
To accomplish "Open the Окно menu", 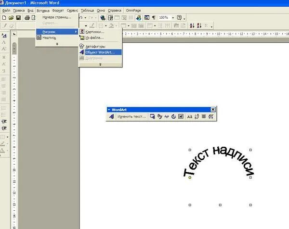I will (101, 11).
